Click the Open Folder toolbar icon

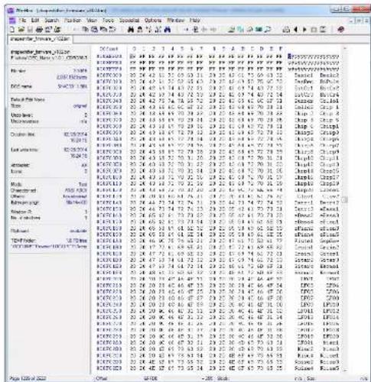[x=57, y=30]
